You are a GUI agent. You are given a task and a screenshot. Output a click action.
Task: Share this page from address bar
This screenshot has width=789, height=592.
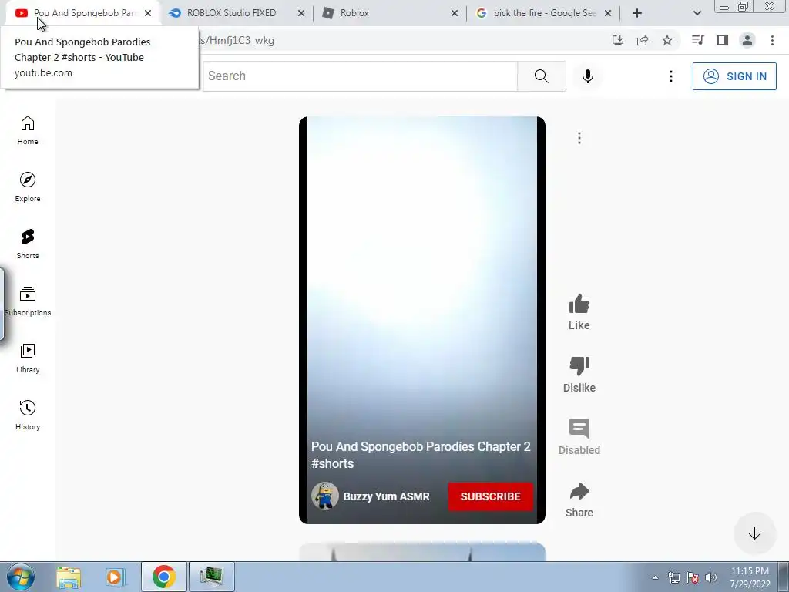[x=643, y=40]
